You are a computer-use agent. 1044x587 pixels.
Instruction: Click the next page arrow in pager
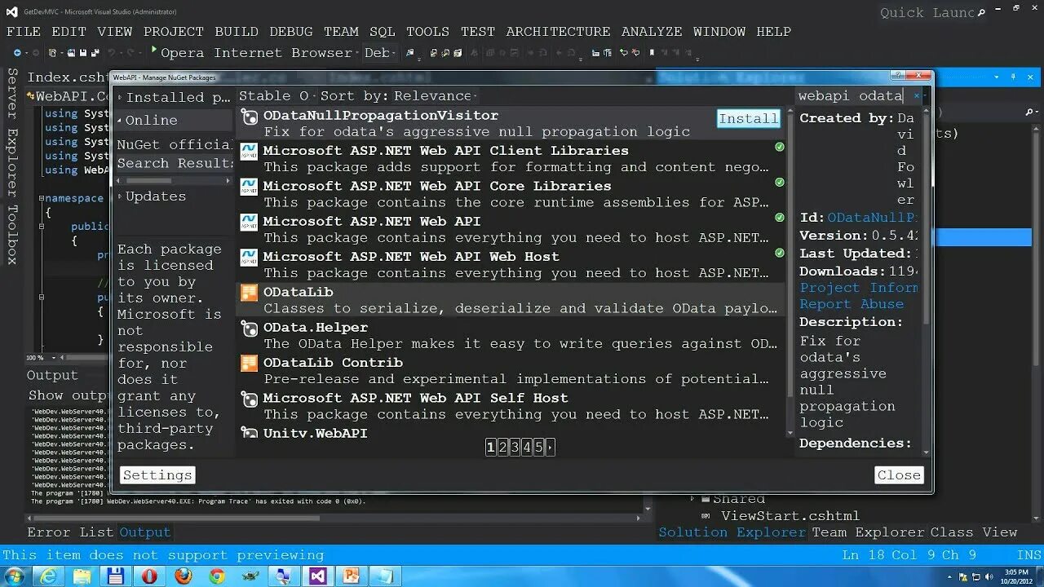(x=550, y=447)
